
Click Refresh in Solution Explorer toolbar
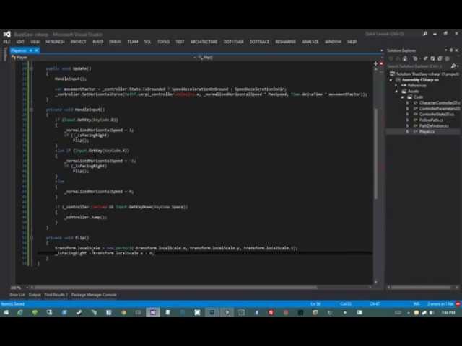tap(433, 58)
